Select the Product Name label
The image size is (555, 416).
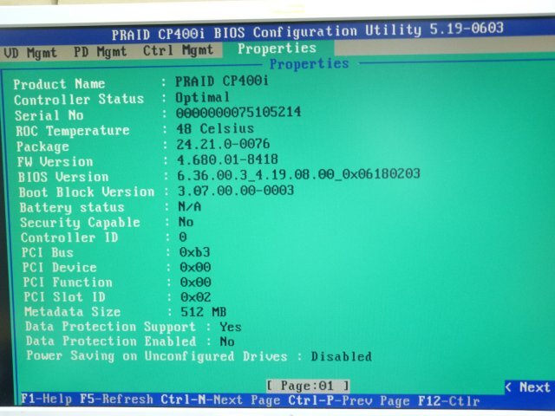click(x=59, y=84)
